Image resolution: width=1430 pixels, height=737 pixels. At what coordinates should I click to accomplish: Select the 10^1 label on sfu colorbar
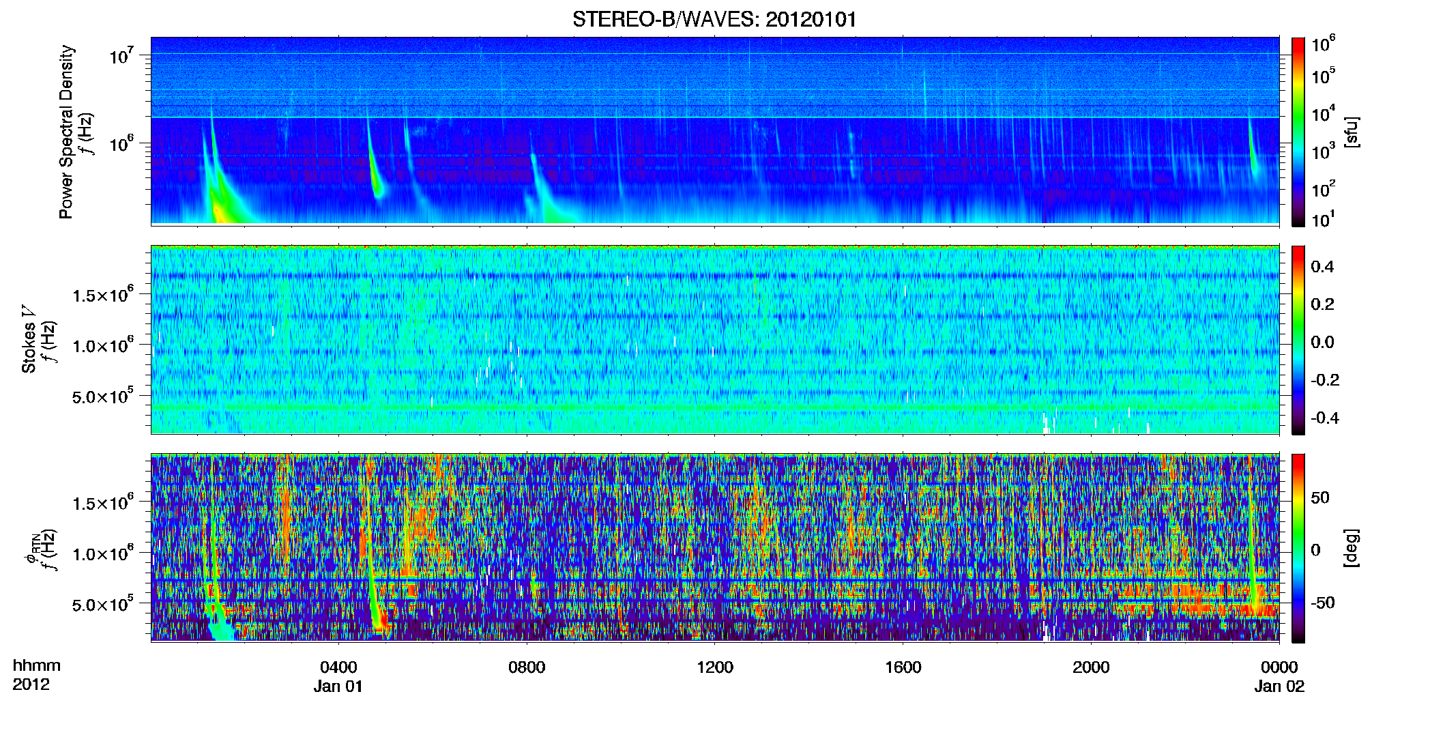pos(1324,220)
